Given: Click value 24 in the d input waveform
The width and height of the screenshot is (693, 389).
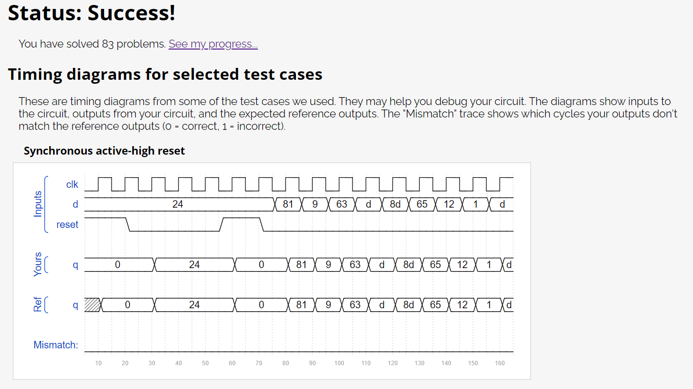Looking at the screenshot, I should click(x=178, y=204).
